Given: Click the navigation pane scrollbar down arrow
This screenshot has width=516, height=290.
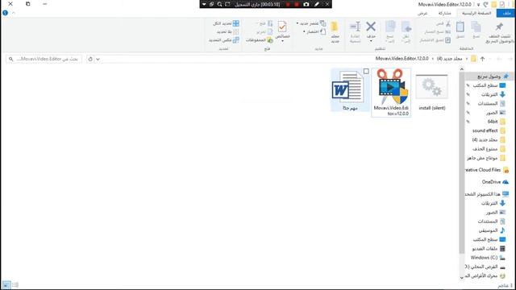Looking at the screenshot, I should 462,278.
